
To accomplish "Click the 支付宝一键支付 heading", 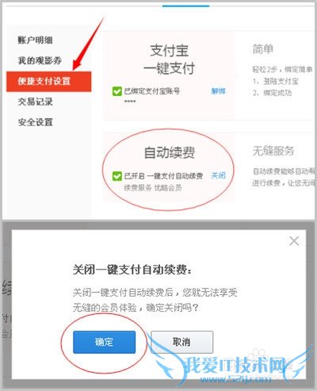I will 169,59.
